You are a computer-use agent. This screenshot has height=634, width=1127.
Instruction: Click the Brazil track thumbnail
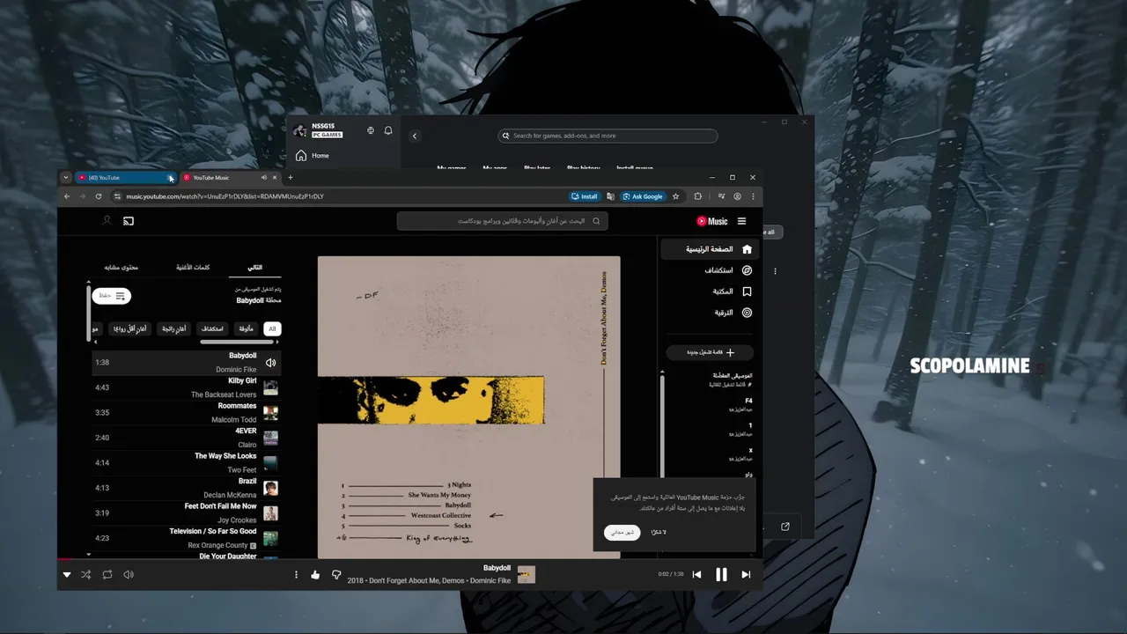[270, 488]
